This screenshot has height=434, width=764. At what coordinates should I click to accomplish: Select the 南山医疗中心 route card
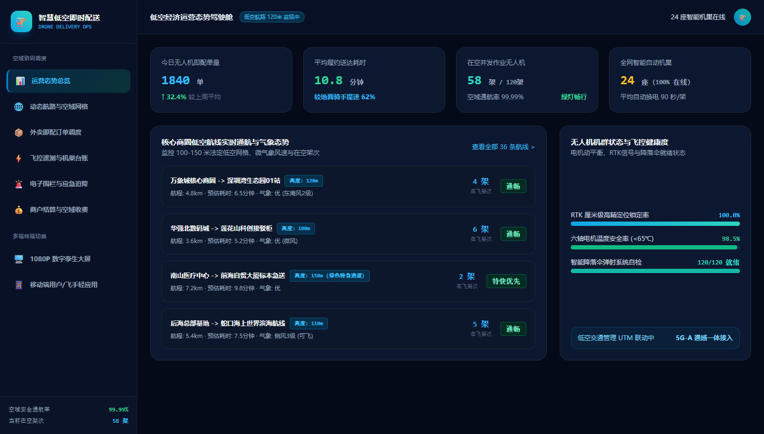click(348, 281)
